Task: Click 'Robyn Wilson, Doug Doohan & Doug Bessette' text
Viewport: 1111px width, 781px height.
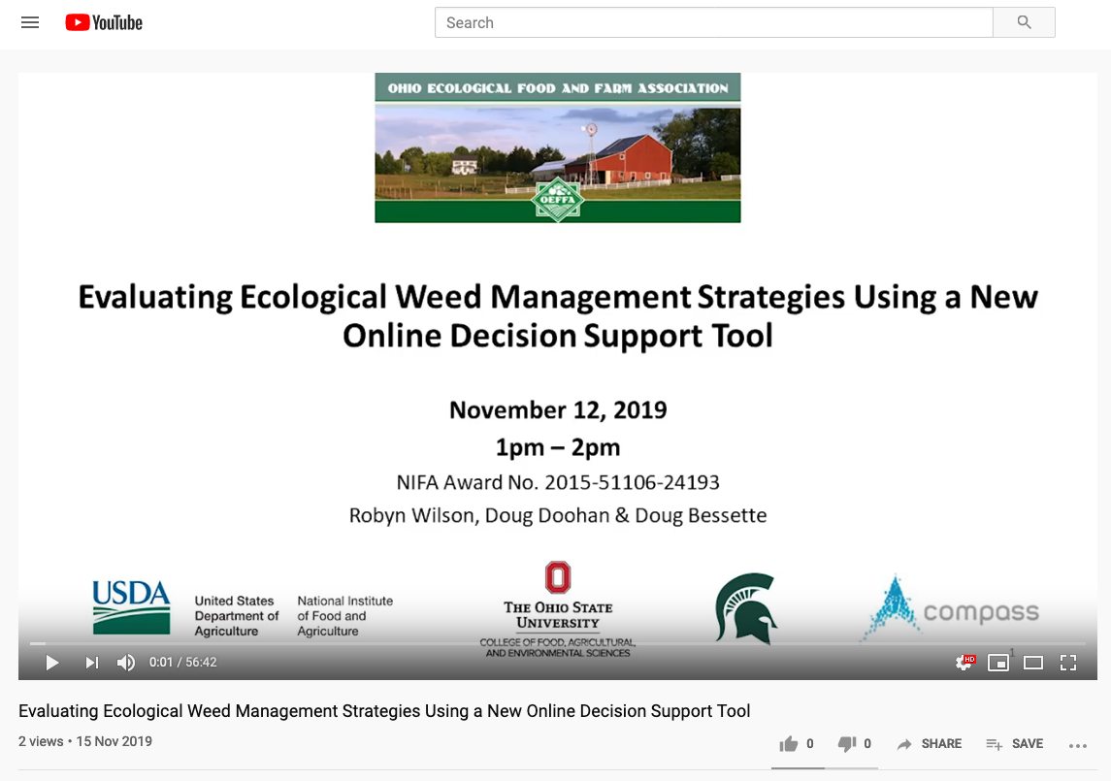Action: click(558, 515)
